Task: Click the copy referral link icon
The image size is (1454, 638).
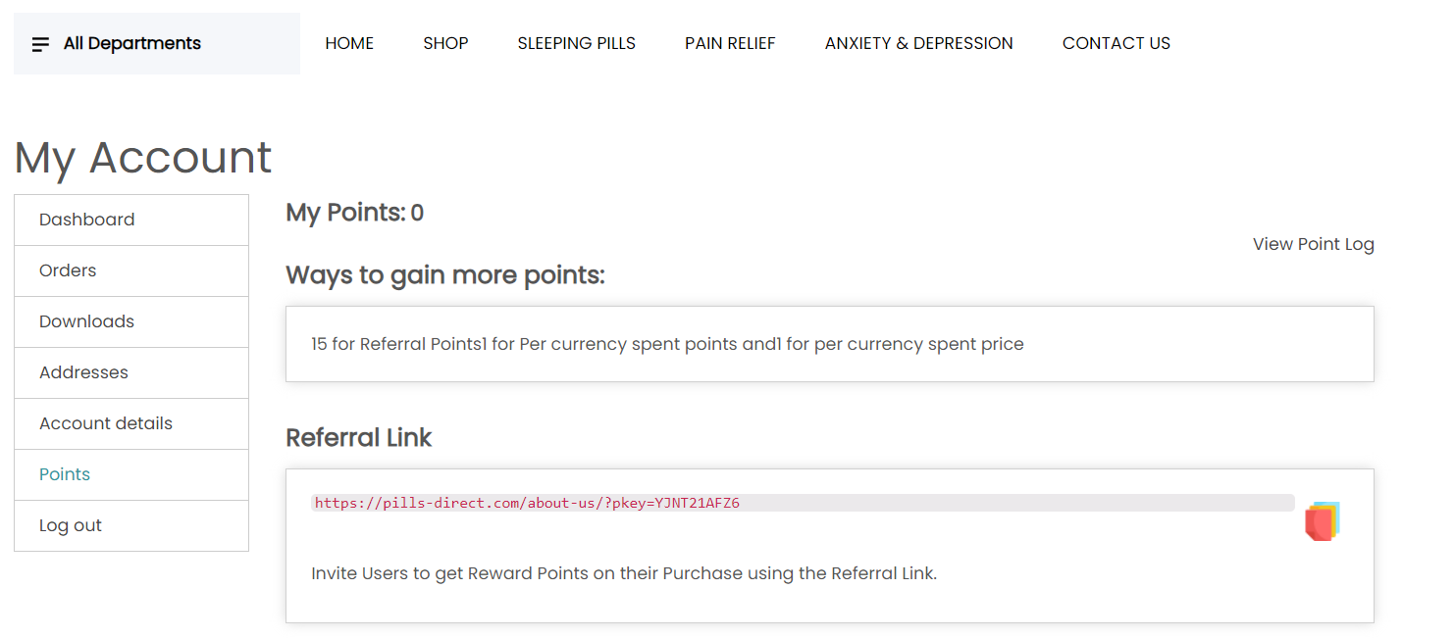Action: pos(1323,520)
